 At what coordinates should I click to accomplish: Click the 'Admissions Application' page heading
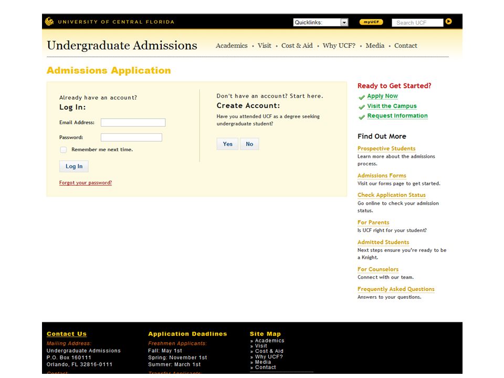click(109, 70)
